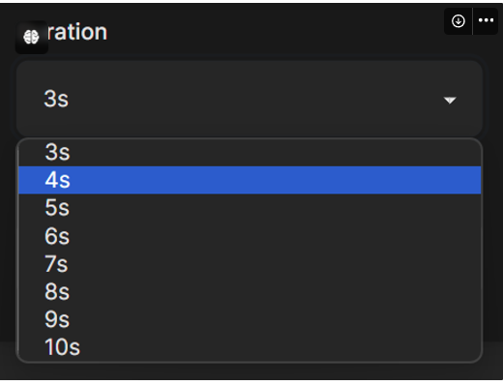Pick 5s from the duration list
This screenshot has height=385, width=503.
click(250, 208)
